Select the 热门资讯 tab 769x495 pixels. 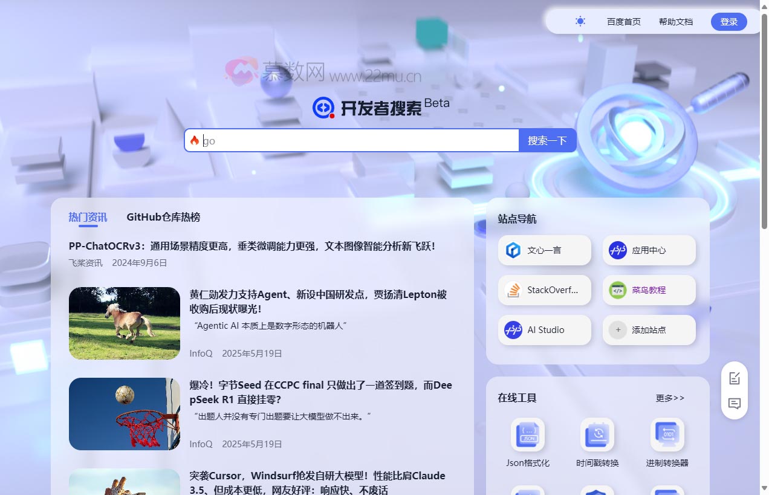pyautogui.click(x=88, y=217)
